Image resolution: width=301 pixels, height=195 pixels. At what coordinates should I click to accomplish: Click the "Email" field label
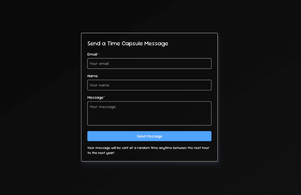pyautogui.click(x=92, y=54)
